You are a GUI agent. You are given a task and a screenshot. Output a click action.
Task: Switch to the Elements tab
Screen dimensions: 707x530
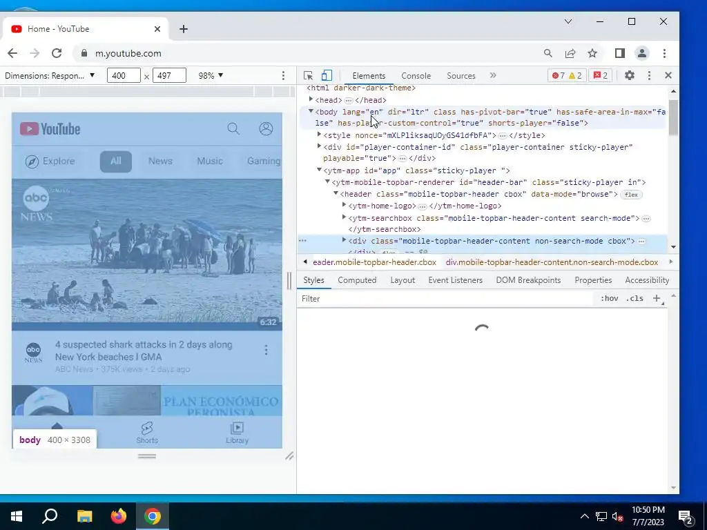point(369,76)
